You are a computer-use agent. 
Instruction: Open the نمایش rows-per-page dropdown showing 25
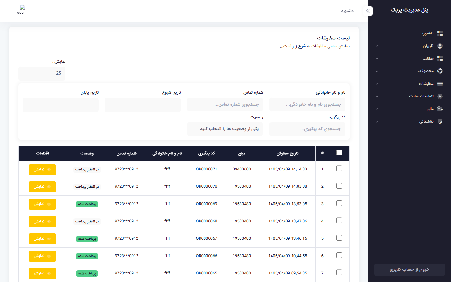pyautogui.click(x=42, y=73)
